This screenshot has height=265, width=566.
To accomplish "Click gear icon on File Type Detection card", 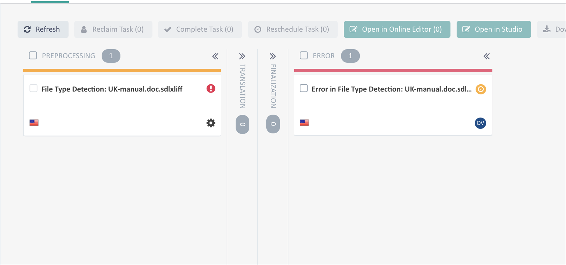I will pyautogui.click(x=211, y=123).
